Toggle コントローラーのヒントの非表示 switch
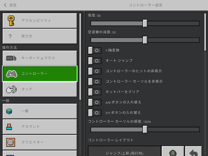The height and width of the screenshot is (156, 208). click(x=94, y=71)
